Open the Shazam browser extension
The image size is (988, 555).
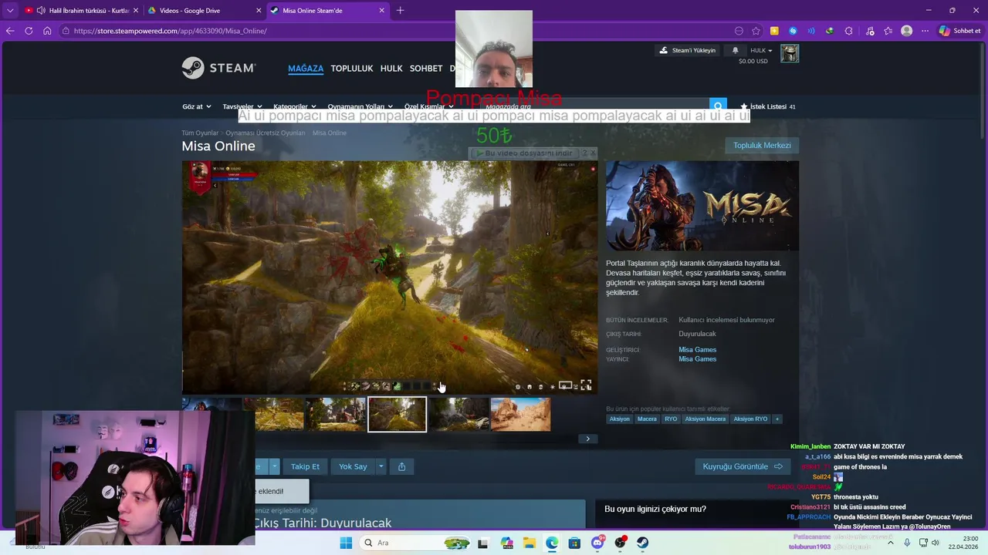pyautogui.click(x=793, y=31)
